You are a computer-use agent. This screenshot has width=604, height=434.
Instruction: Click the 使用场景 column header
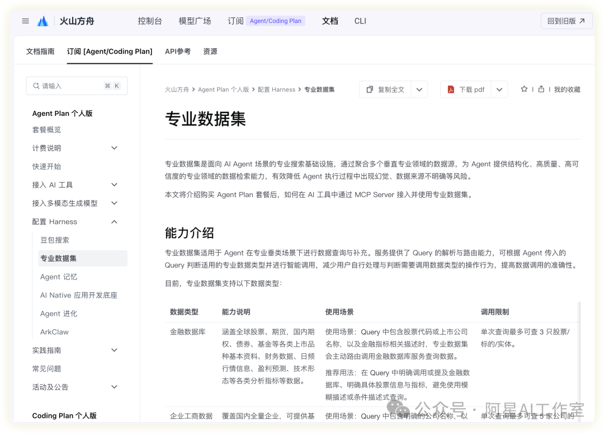339,312
